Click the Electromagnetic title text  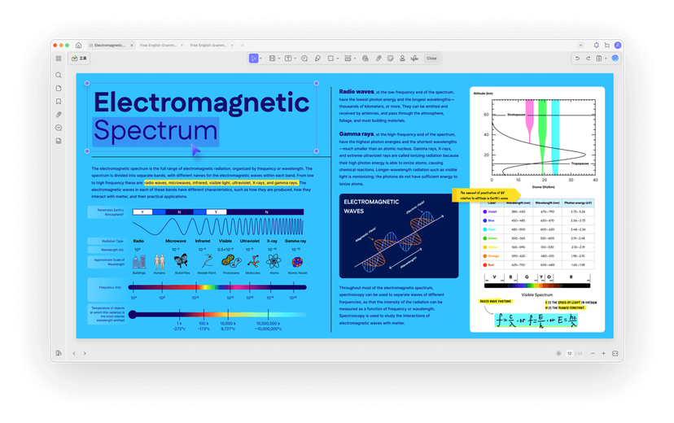click(201, 103)
